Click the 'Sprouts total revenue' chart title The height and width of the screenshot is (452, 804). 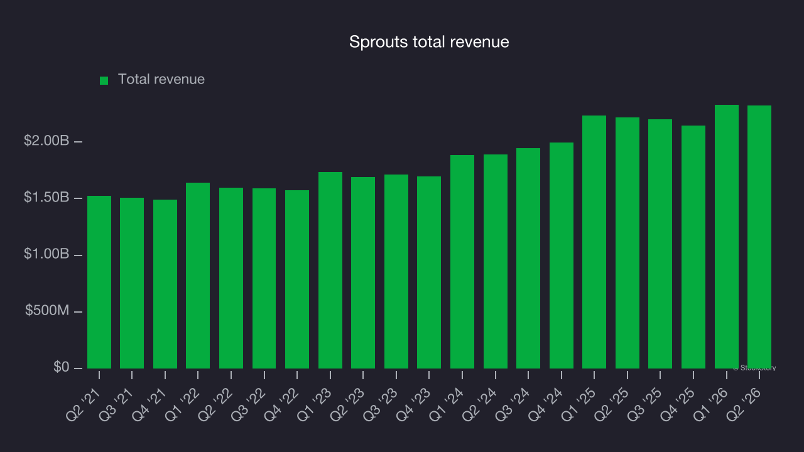point(429,42)
